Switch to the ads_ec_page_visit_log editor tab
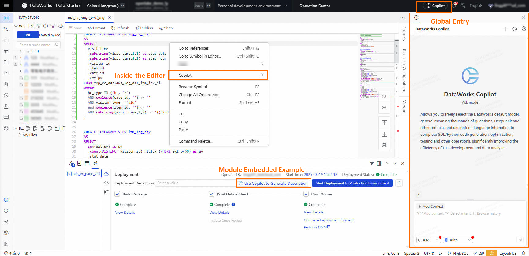The image size is (529, 256). coord(86,18)
